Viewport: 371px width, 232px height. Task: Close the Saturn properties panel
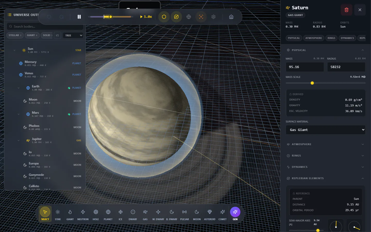pos(360,10)
